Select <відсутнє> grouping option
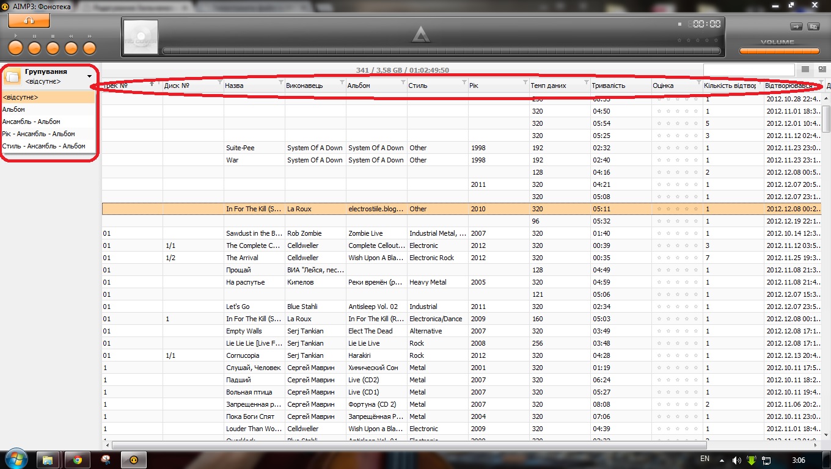Screen dimensions: 831x469 pyautogui.click(x=49, y=97)
